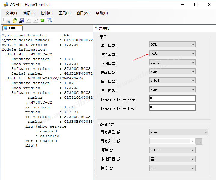Open the 换行 CR dropdown
Screen dimensions: 216x180
(x=172, y=168)
